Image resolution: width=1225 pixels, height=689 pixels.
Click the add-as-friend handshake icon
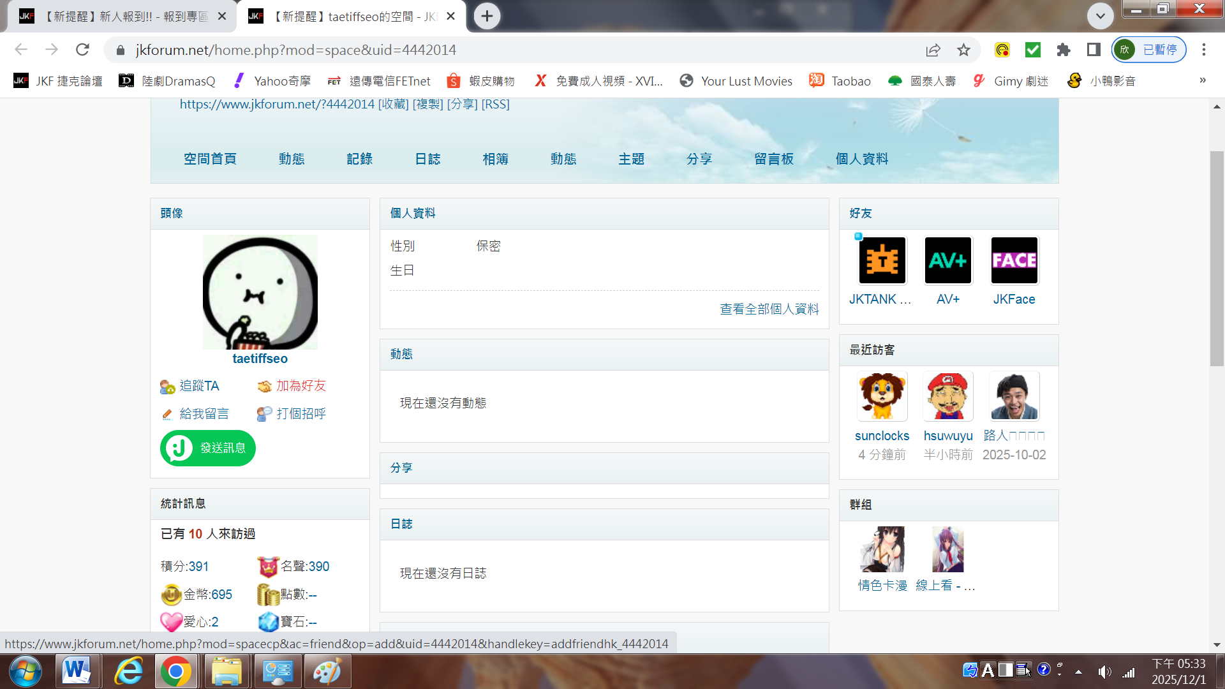[264, 387]
